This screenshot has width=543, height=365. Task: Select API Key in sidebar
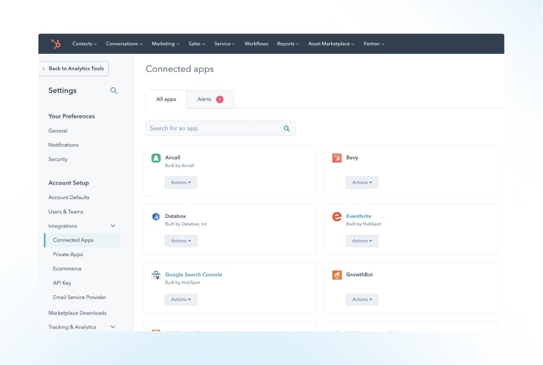tap(62, 283)
